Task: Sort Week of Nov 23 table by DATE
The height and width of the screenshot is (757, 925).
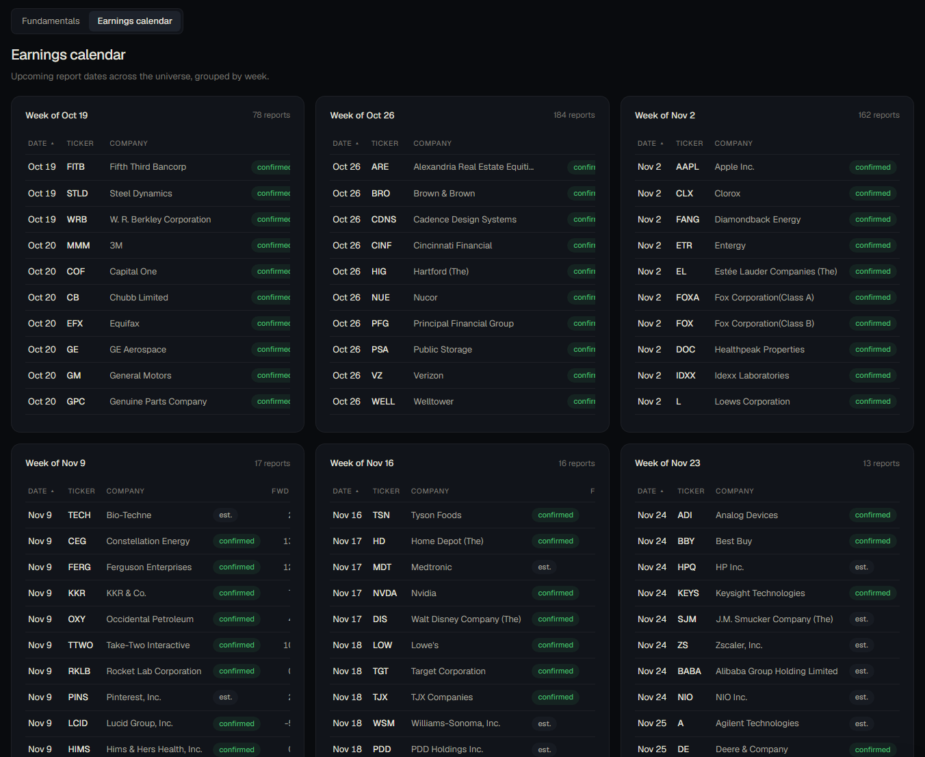Action: tap(651, 491)
